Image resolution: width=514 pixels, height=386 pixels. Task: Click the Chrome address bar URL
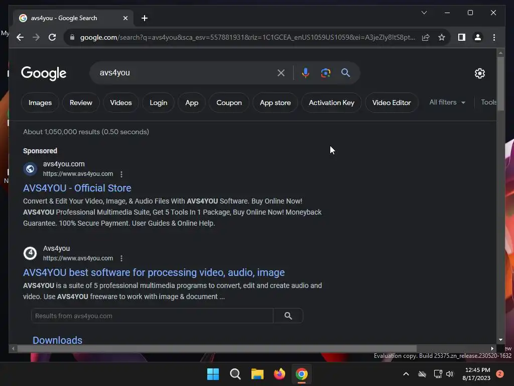247,37
